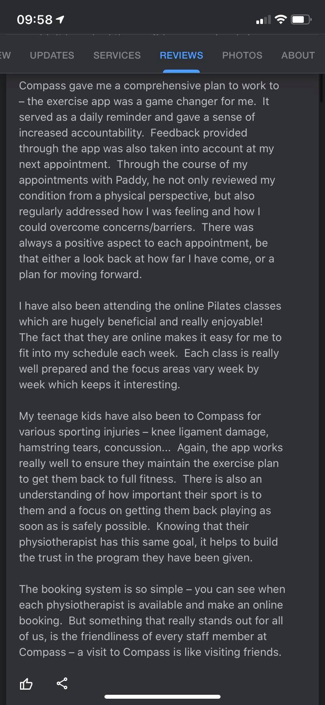325x705 pixels.
Task: Tap the teenage kids sporting injuries paragraph
Action: point(148,487)
